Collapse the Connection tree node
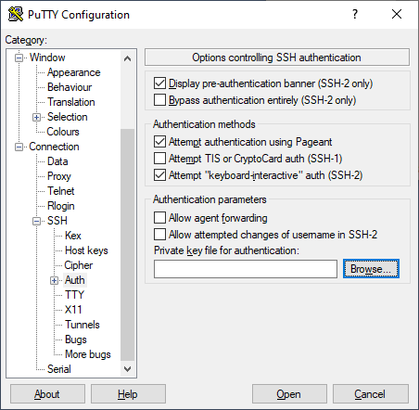This screenshot has width=419, height=410. click(19, 147)
